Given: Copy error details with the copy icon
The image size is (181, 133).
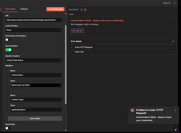Looking at the screenshot, I should [x=173, y=41].
